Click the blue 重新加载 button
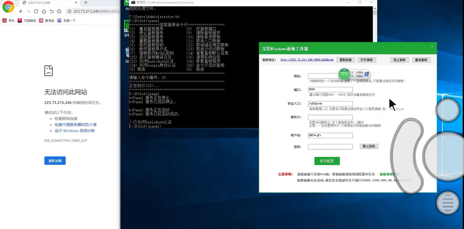This screenshot has width=464, height=229. (x=55, y=161)
